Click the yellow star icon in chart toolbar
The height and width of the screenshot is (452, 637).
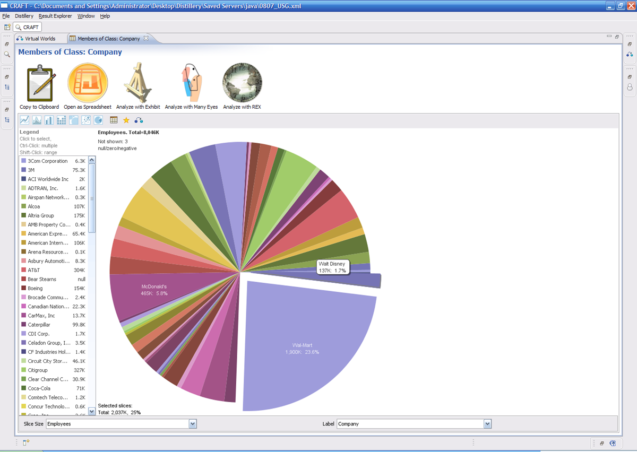click(126, 120)
